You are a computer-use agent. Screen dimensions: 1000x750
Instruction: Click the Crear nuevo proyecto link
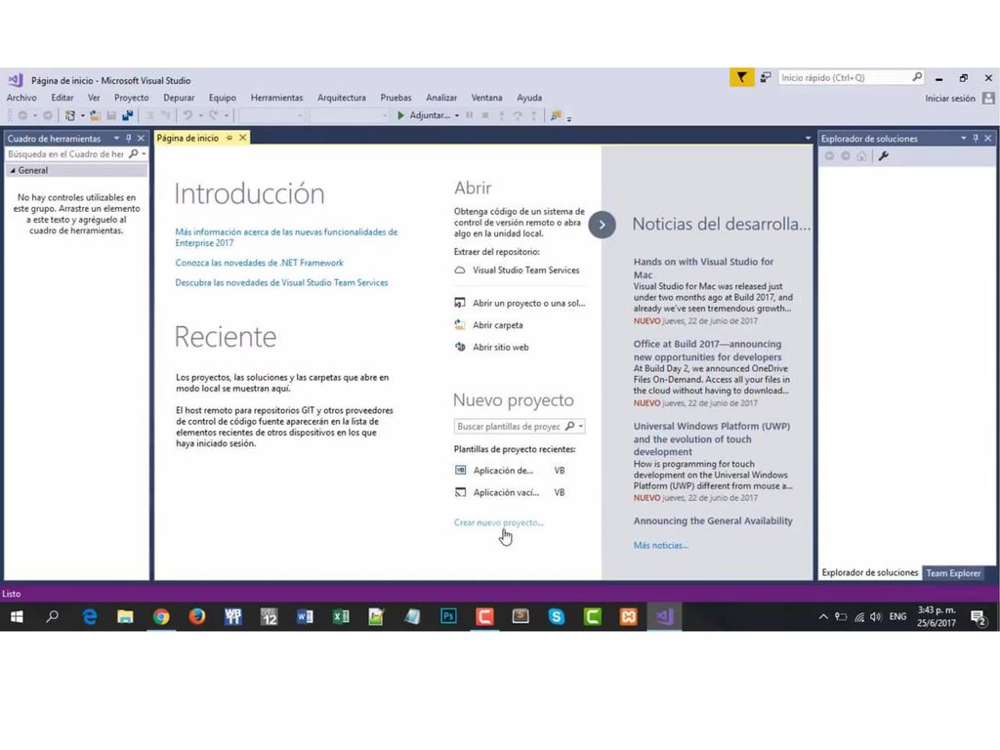click(x=499, y=522)
